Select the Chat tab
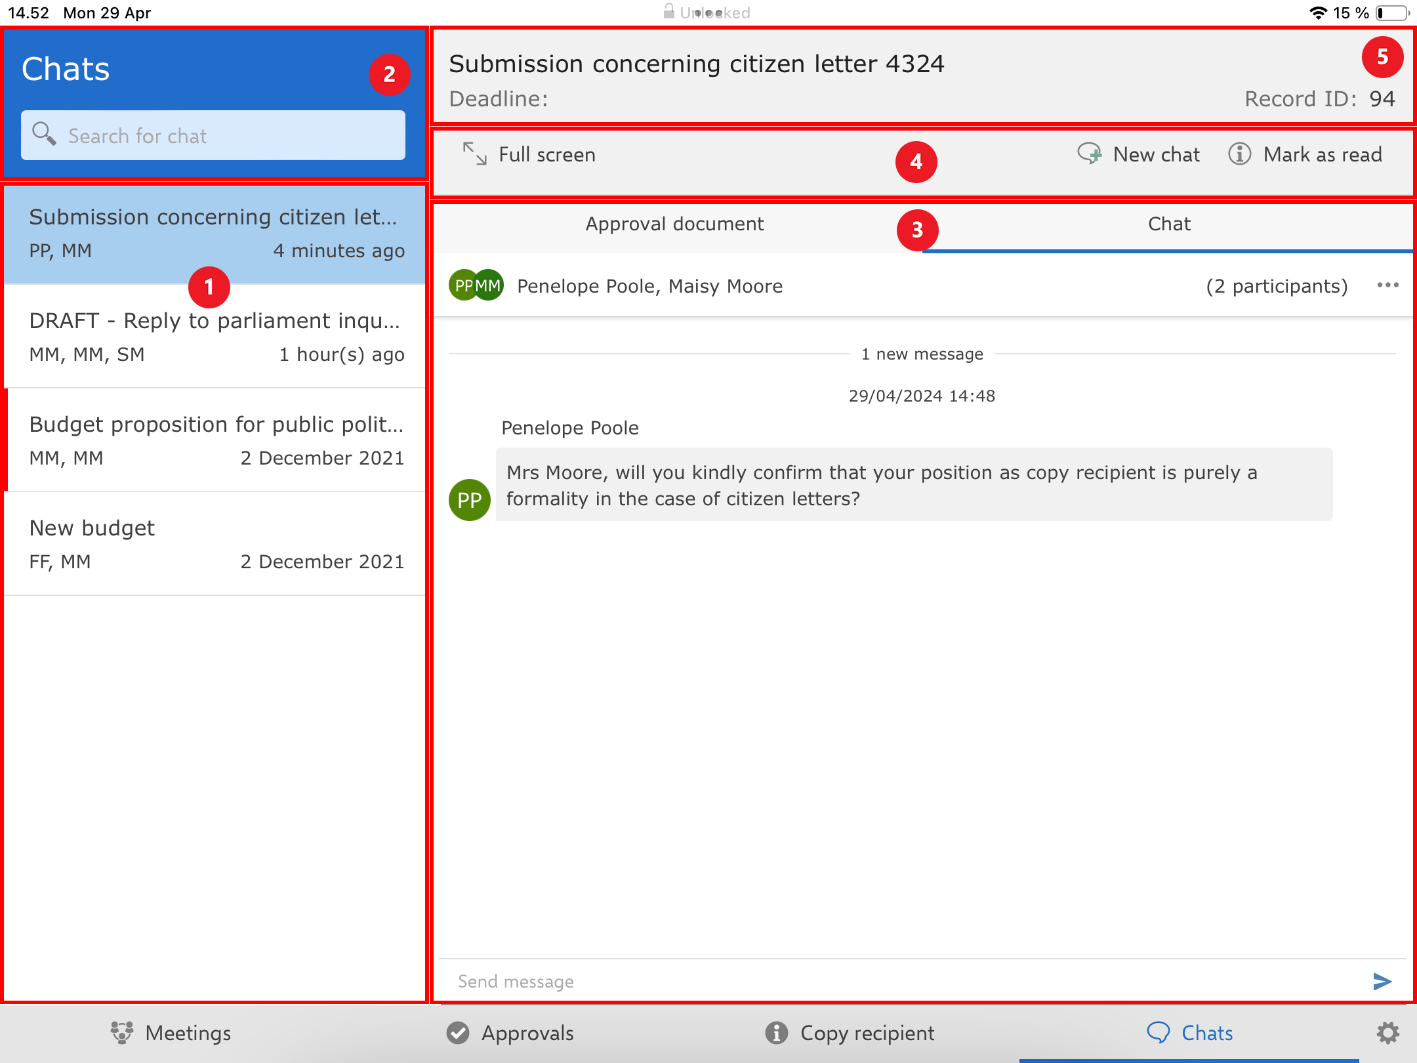This screenshot has height=1063, width=1417. click(1168, 224)
